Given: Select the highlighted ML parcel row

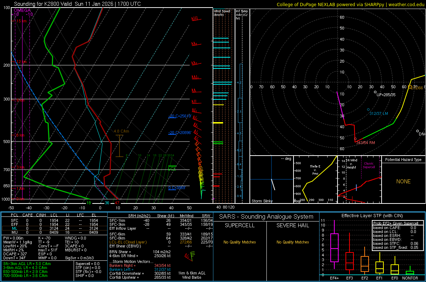Looking at the screenshot, I should [55, 228].
